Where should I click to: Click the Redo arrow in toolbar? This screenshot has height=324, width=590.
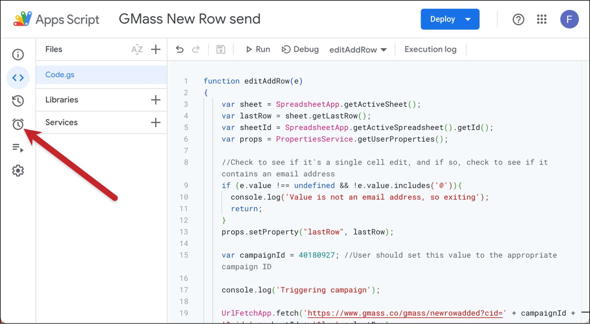[x=196, y=49]
